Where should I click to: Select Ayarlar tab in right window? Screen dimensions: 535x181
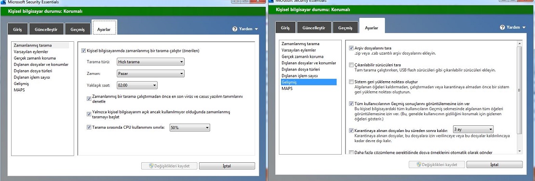[372, 26]
